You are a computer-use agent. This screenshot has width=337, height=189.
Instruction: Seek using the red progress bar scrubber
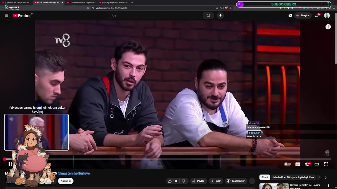coord(4,159)
